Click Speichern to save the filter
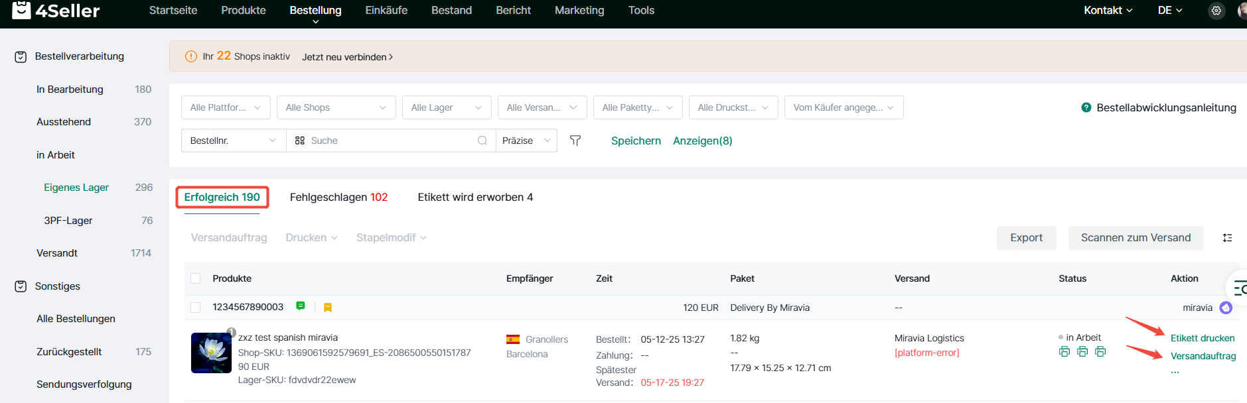Screen dimensions: 1247x403 [636, 141]
